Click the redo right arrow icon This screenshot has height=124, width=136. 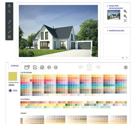[x=56, y=67]
